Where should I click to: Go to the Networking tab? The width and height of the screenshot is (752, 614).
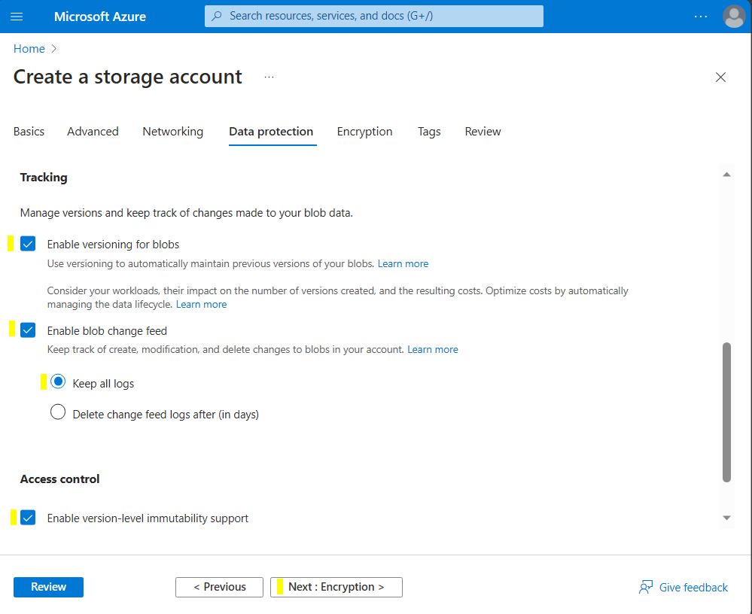[x=172, y=132]
